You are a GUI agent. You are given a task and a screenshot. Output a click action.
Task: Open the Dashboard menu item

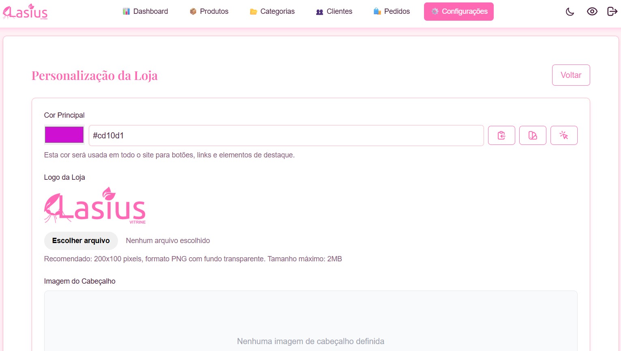click(x=145, y=11)
